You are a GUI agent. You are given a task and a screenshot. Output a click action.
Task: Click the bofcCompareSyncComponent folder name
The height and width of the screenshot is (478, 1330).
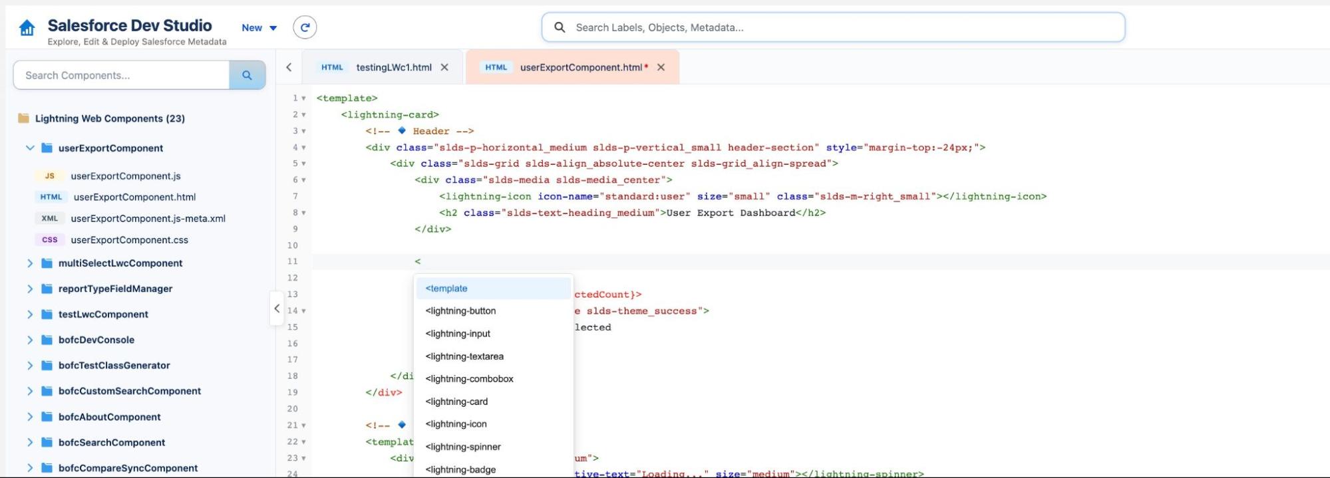tap(128, 468)
